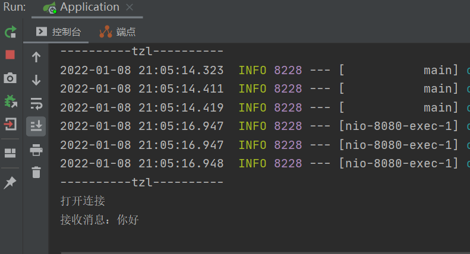The width and height of the screenshot is (470, 254).
Task: Pin the Run tab with pushpin icon
Action: (x=10, y=182)
